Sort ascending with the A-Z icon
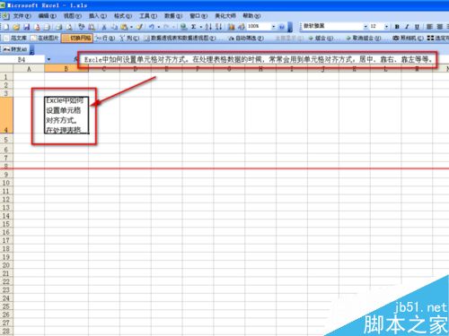Image resolution: width=449 pixels, height=336 pixels. pyautogui.click(x=208, y=27)
